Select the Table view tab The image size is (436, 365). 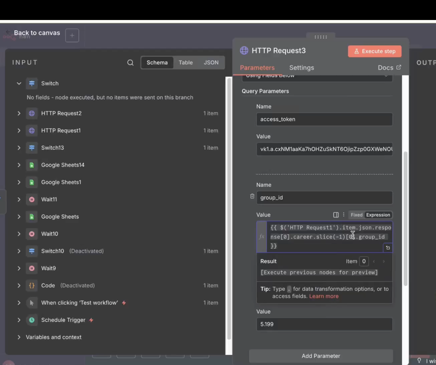186,63
